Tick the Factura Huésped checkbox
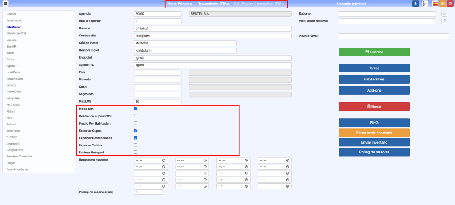The width and height of the screenshot is (455, 205). click(136, 152)
